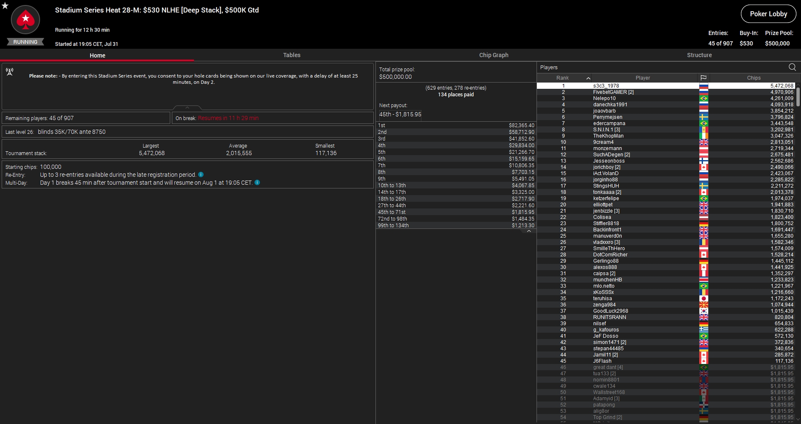Click Canada flag beside DotComRicher
The height and width of the screenshot is (424, 801).
tap(704, 255)
